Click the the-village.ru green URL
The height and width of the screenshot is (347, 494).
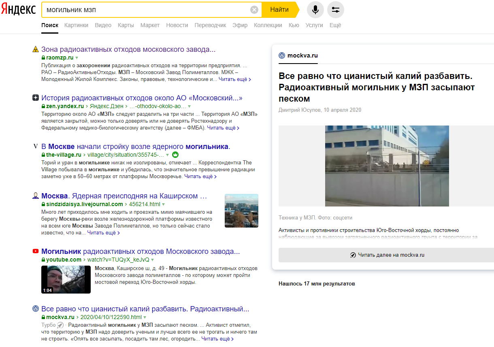point(64,155)
